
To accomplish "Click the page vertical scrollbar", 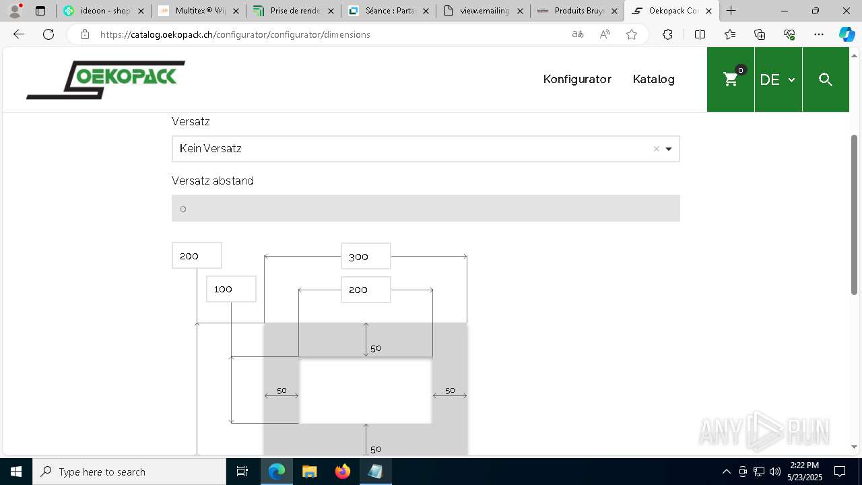I will (x=854, y=215).
